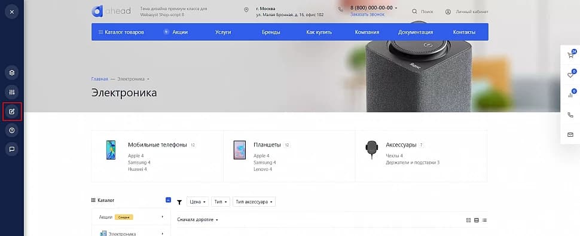The image size is (580, 236).
Task: Click the Главная breadcrumb link
Action: pyautogui.click(x=99, y=79)
